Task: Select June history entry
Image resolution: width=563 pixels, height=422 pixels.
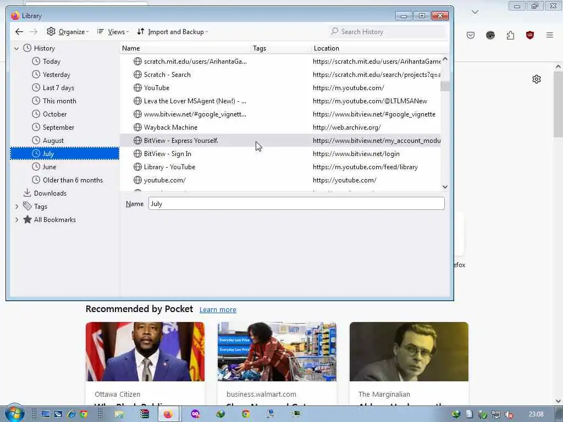Action: click(x=49, y=167)
